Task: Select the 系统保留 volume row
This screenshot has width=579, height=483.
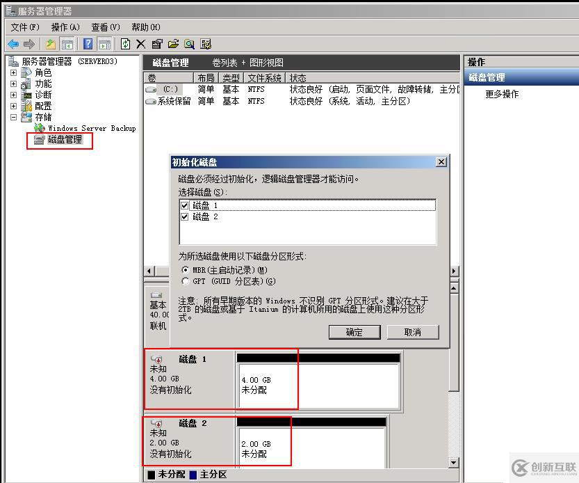Action: (x=302, y=102)
